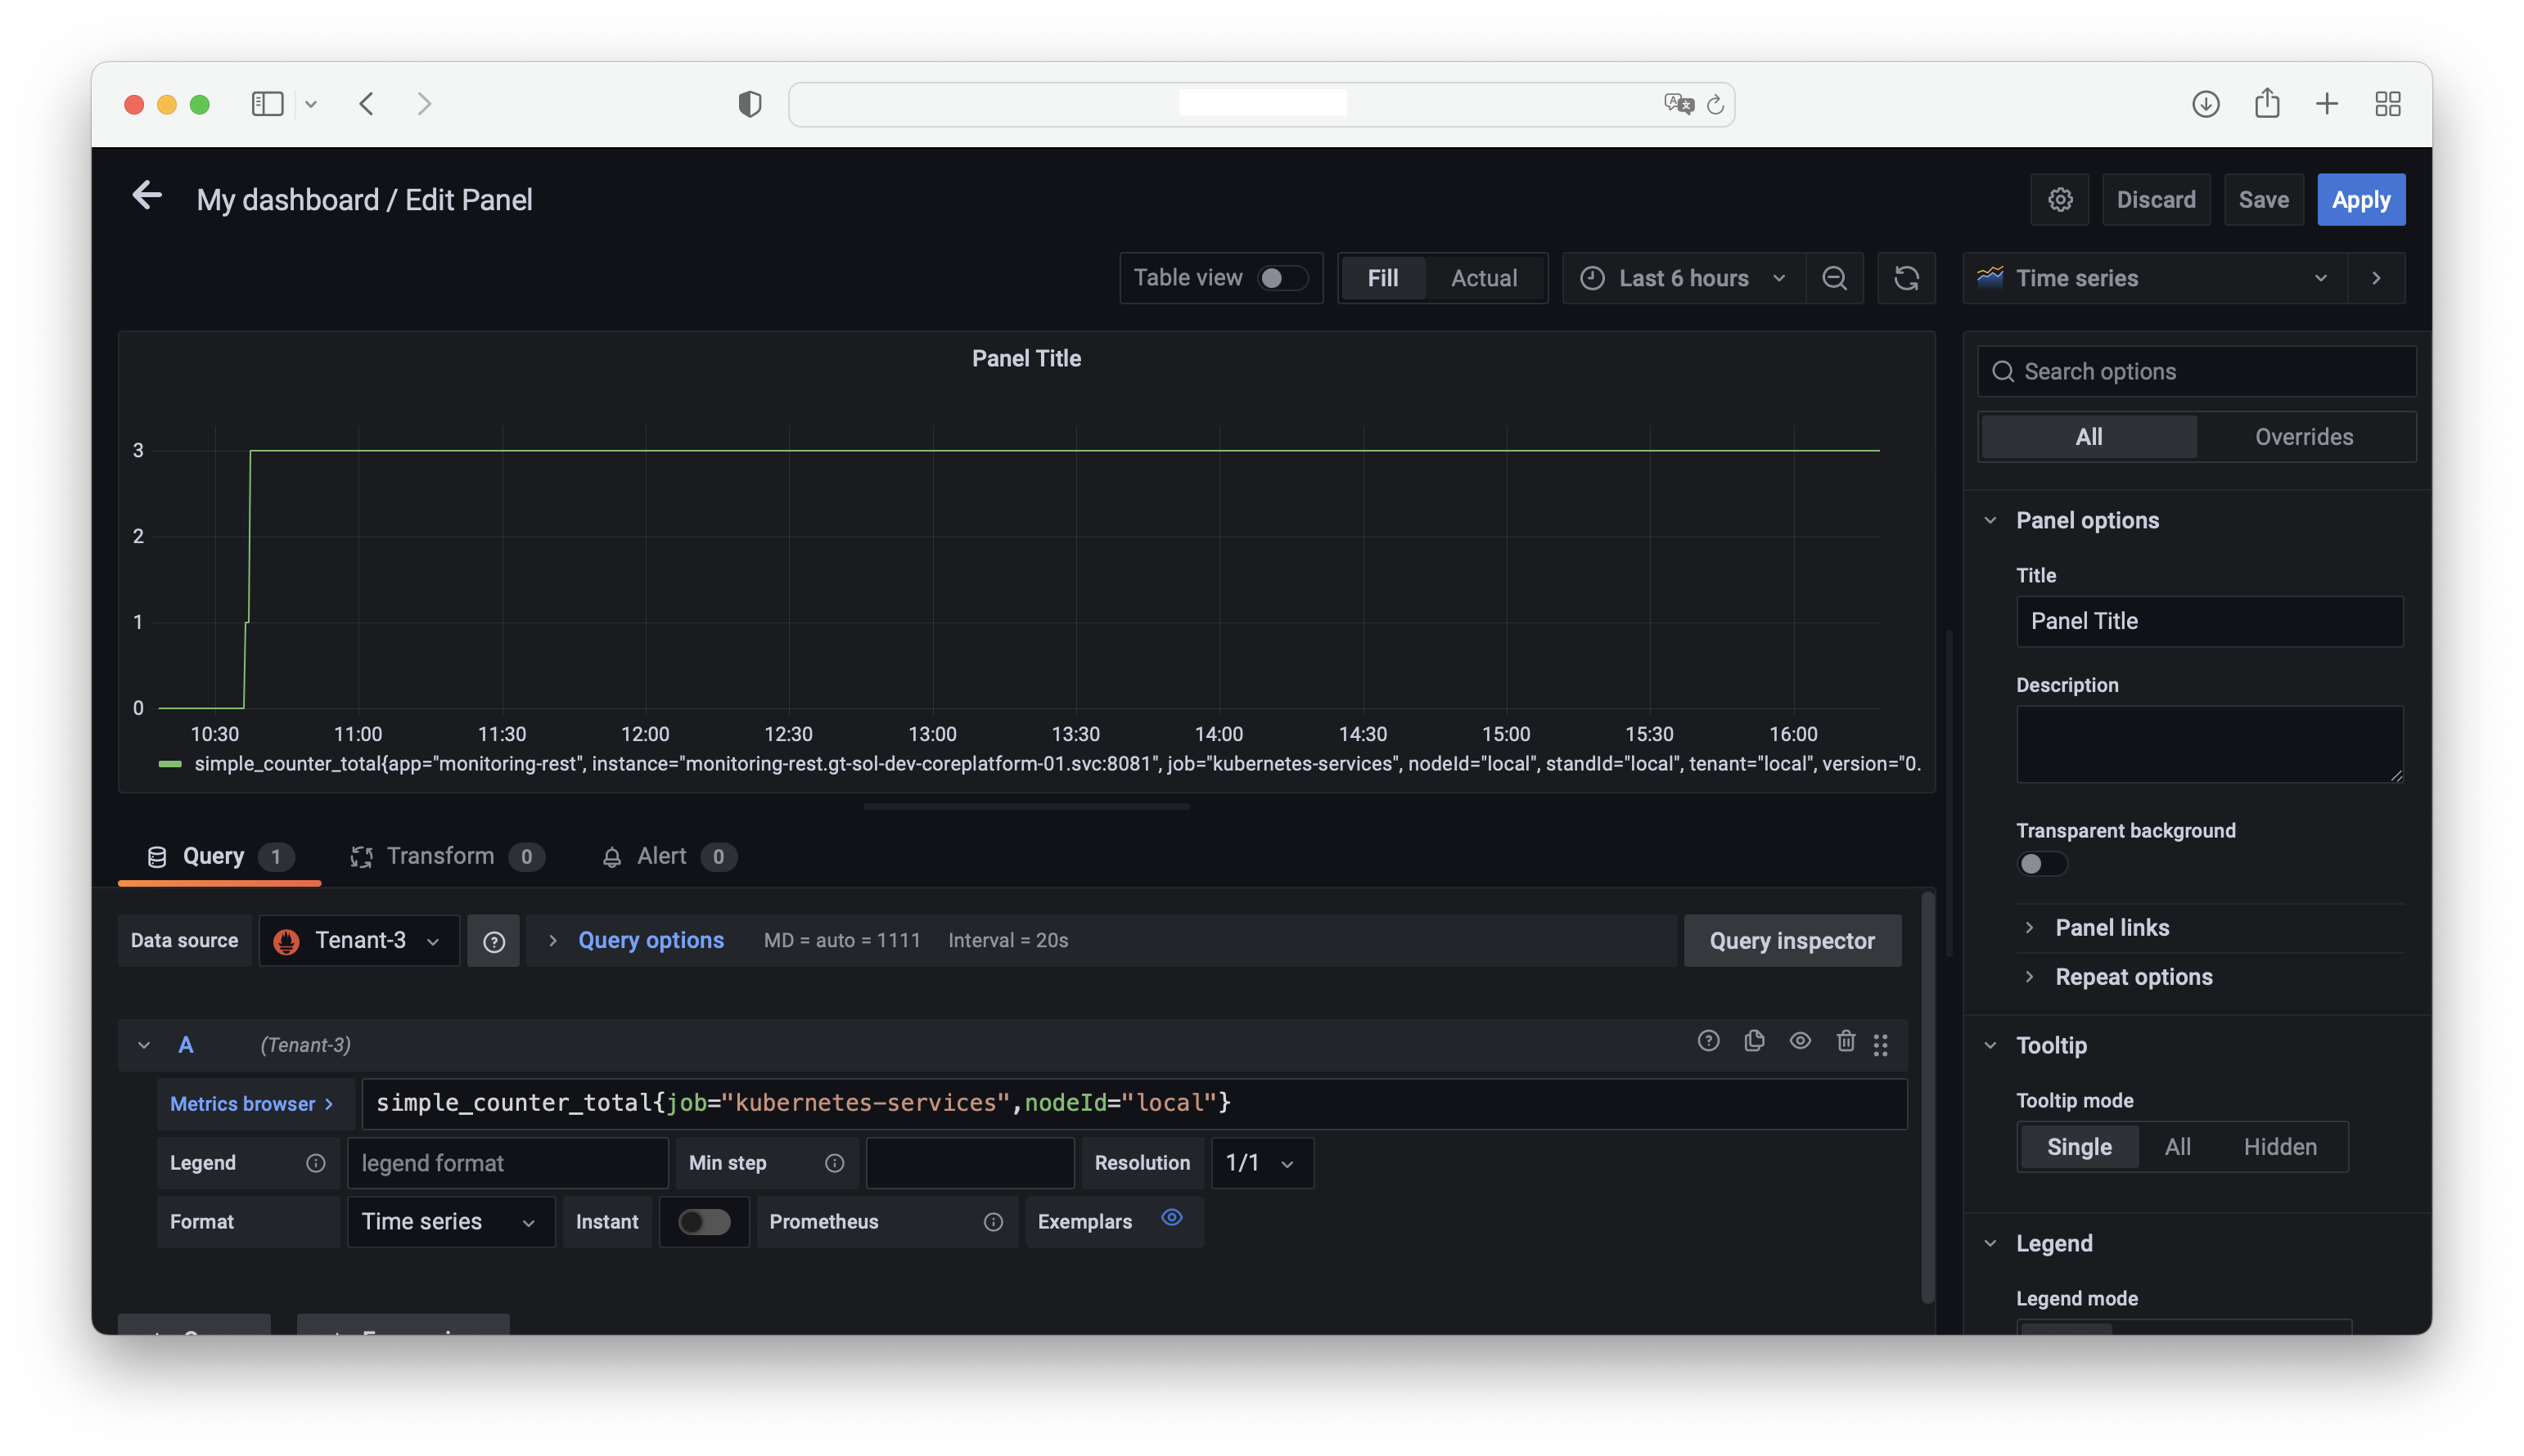Switch to the Alert tab
Image resolution: width=2524 pixels, height=1456 pixels.
[669, 857]
